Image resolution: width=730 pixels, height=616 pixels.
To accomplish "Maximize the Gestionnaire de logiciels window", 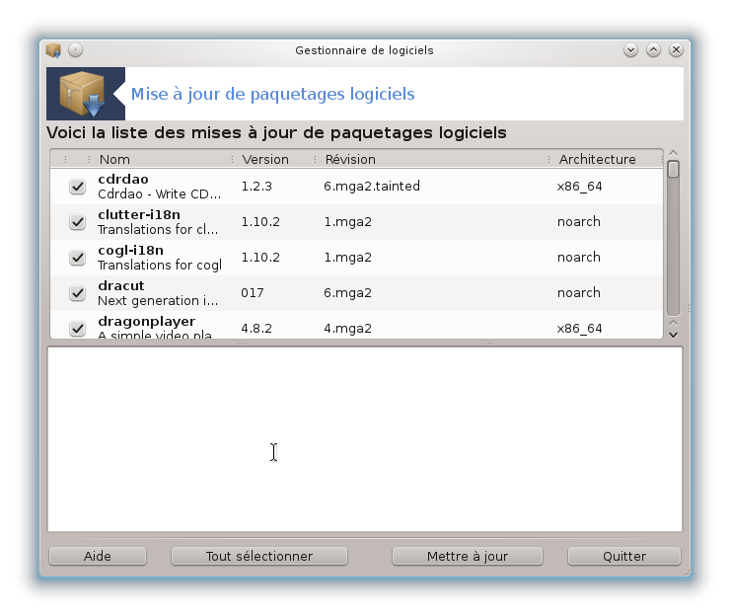I will click(x=654, y=50).
